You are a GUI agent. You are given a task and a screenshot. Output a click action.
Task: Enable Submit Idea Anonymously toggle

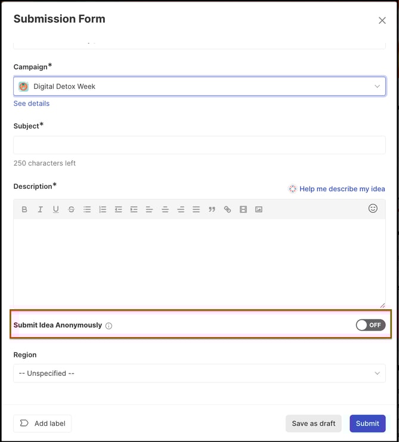370,325
